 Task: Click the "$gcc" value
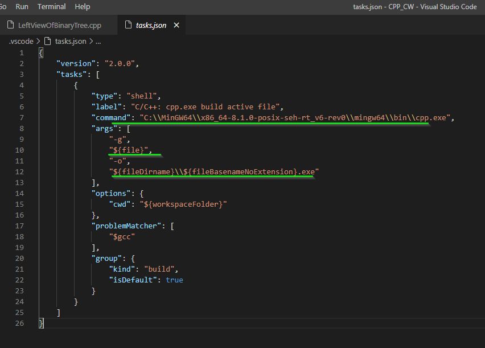122,237
